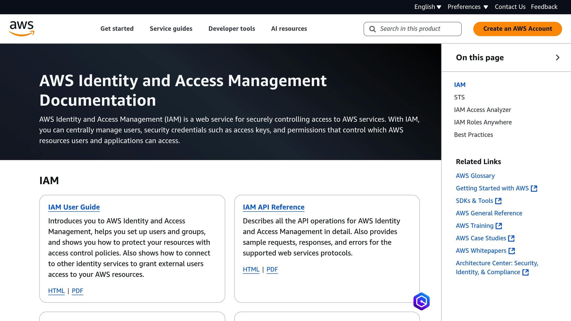Focus the Search in this product field
571x321 pixels.
[x=412, y=29]
